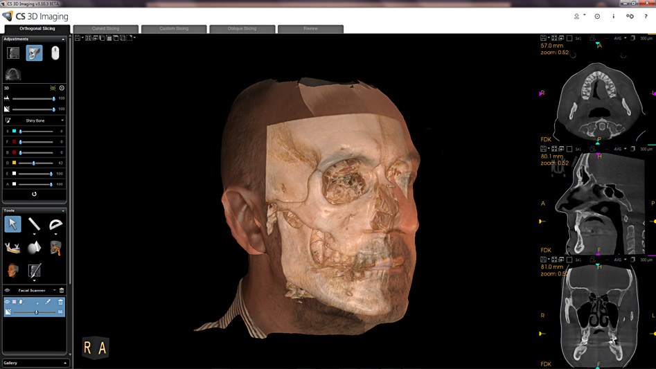Toggle Facial Scanner group eye visibility
This screenshot has height=369, width=656.
coord(7,290)
